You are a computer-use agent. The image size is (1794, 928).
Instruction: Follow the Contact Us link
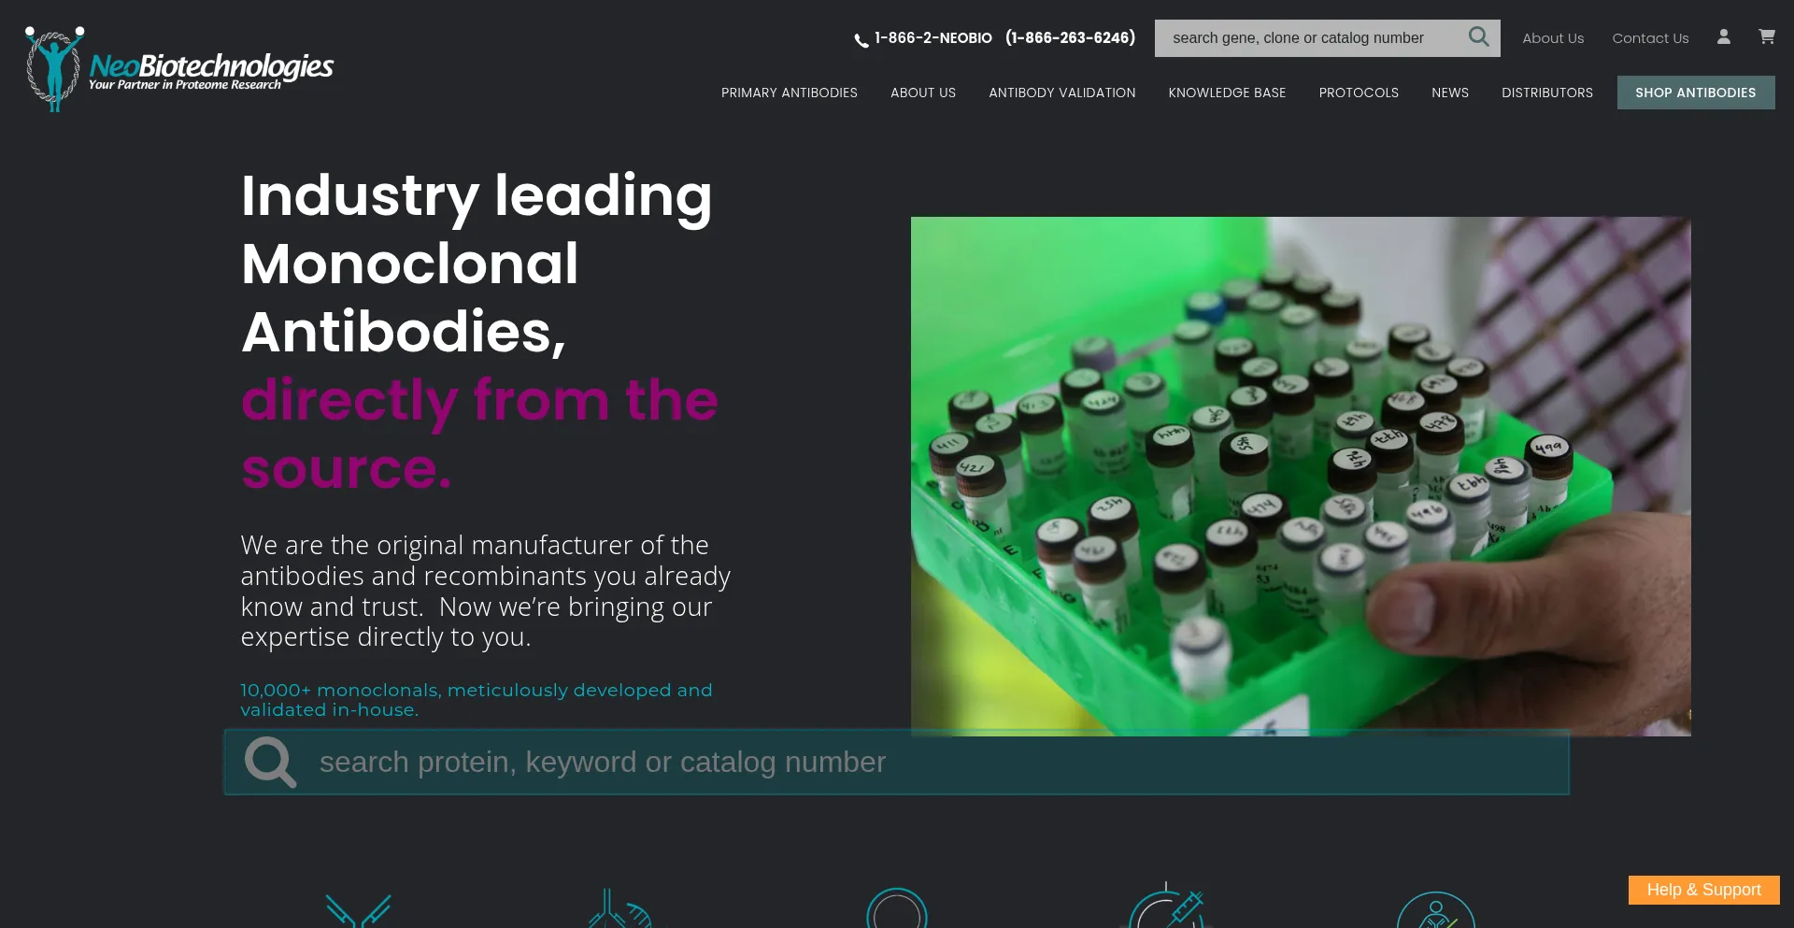tap(1650, 38)
